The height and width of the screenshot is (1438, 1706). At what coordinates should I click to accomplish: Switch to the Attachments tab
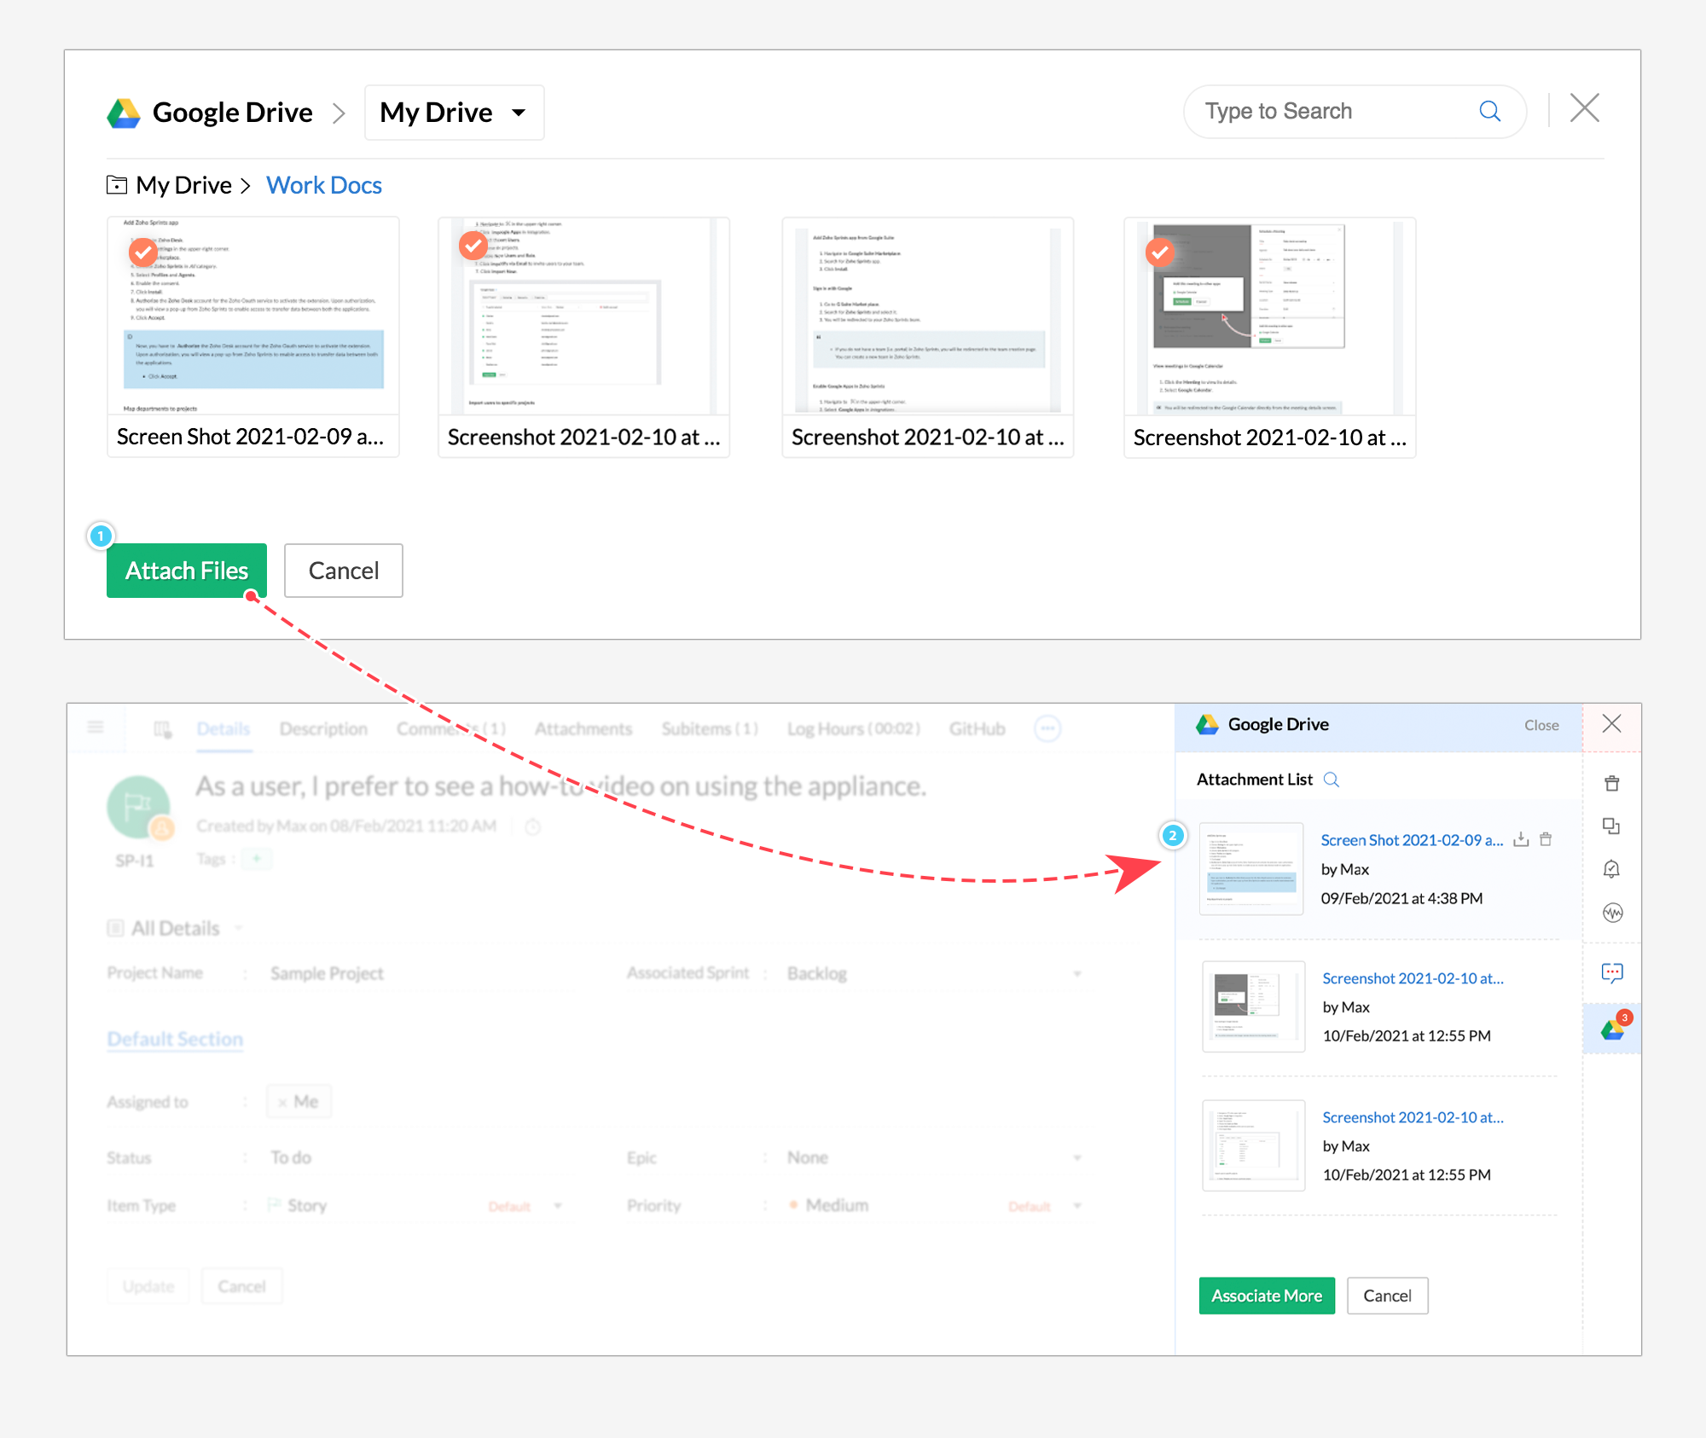tap(583, 728)
